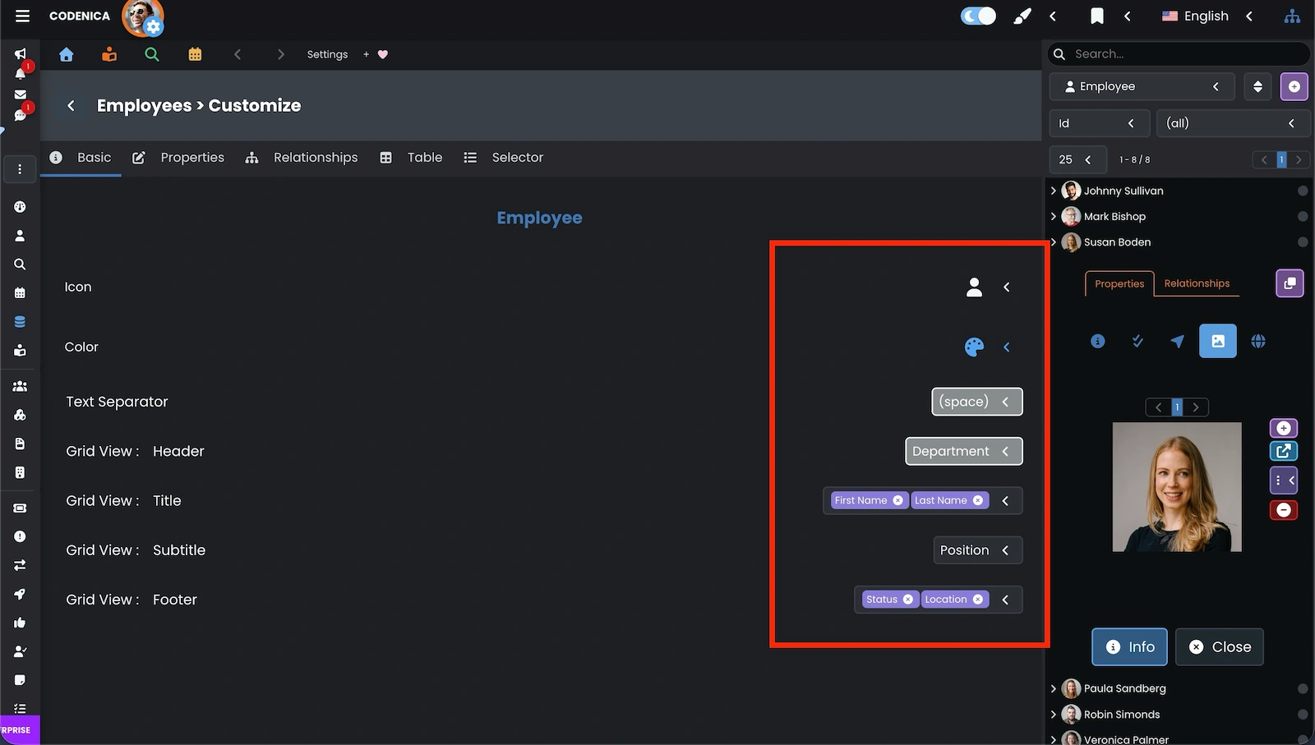Image resolution: width=1315 pixels, height=745 pixels.
Task: Click the paintbrush icon in the top bar
Action: pyautogui.click(x=1022, y=16)
